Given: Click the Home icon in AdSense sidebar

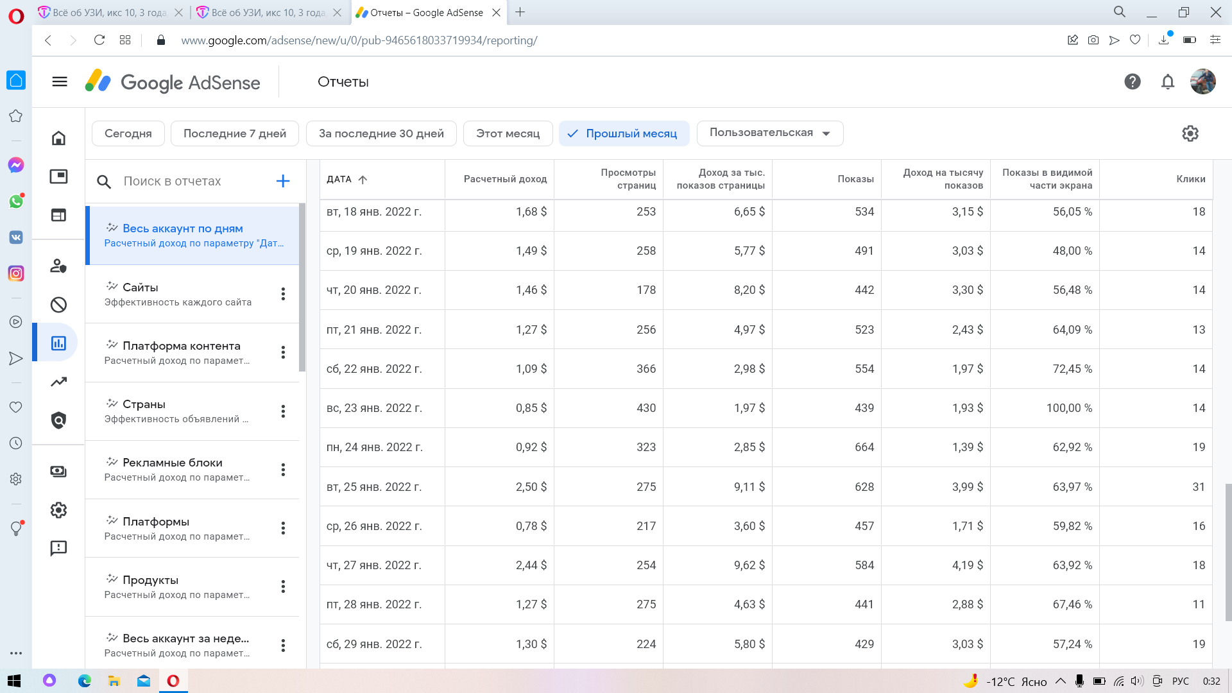Looking at the screenshot, I should [x=58, y=138].
